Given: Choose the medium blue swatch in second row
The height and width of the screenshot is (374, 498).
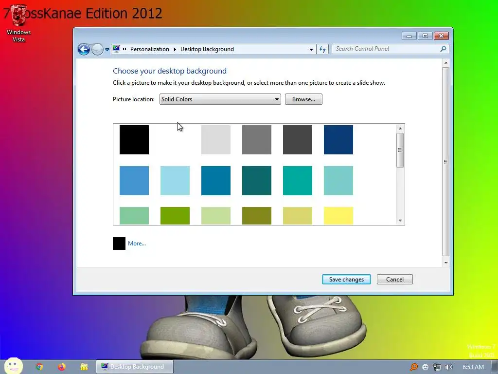Looking at the screenshot, I should tap(134, 181).
